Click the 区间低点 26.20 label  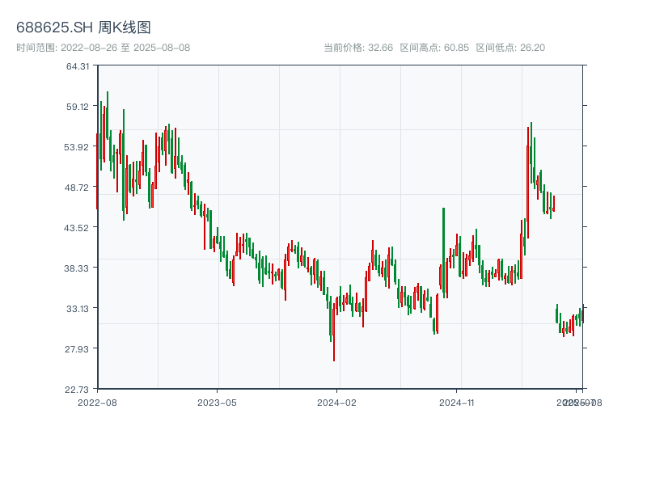tap(510, 48)
